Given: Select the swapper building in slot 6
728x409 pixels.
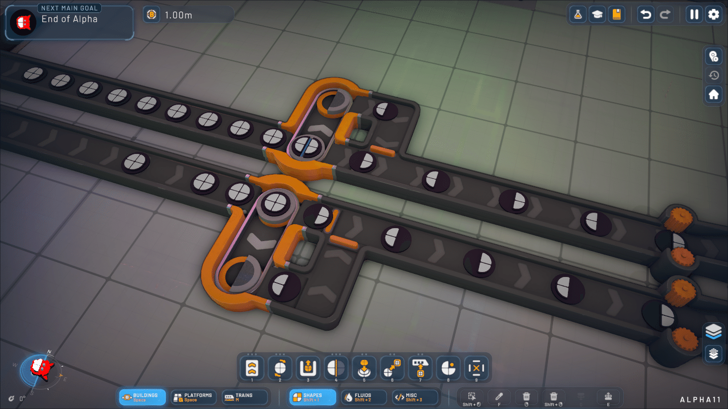Looking at the screenshot, I should click(392, 369).
